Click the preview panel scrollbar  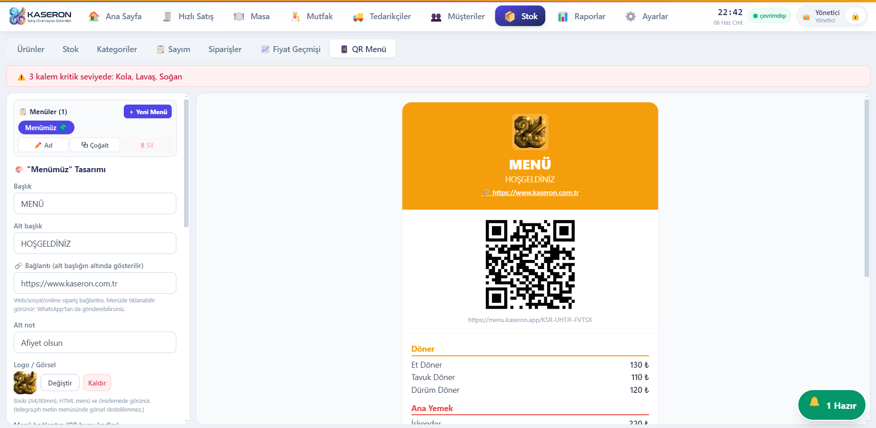(866, 188)
